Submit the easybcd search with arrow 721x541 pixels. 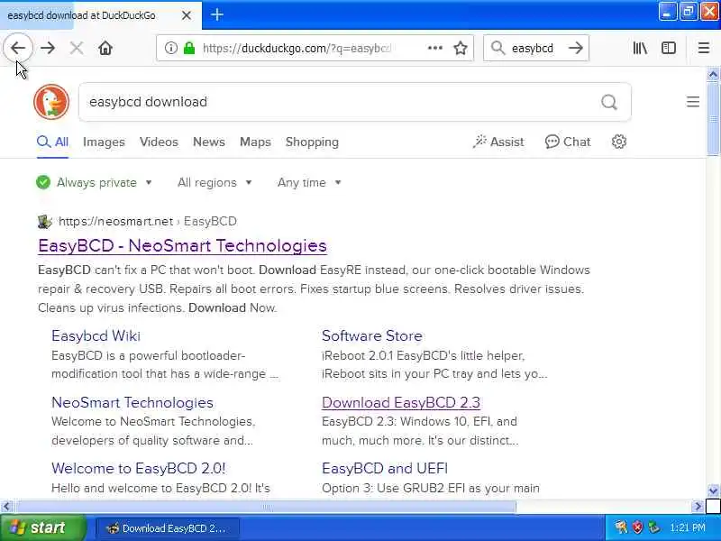575,48
